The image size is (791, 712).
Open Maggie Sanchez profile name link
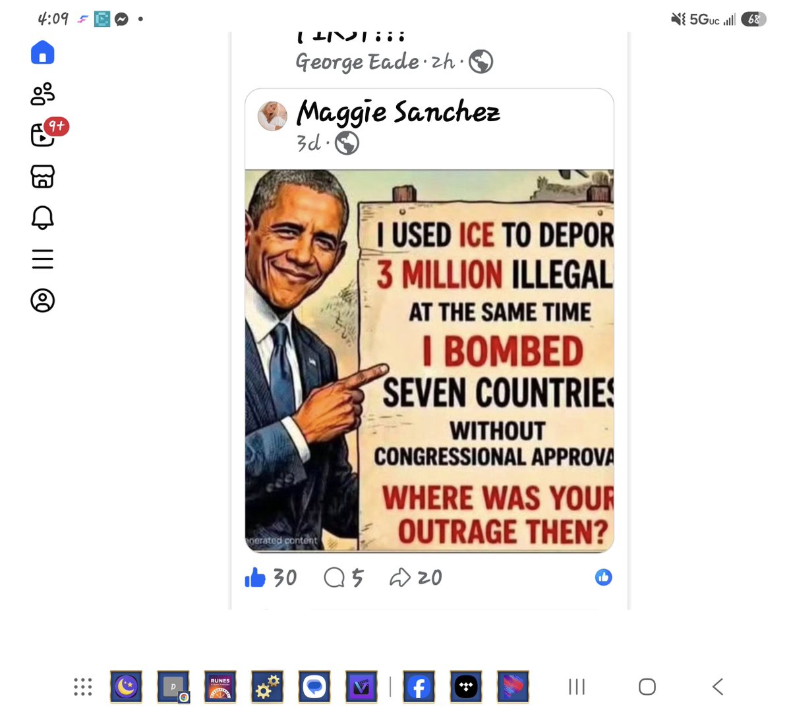398,112
